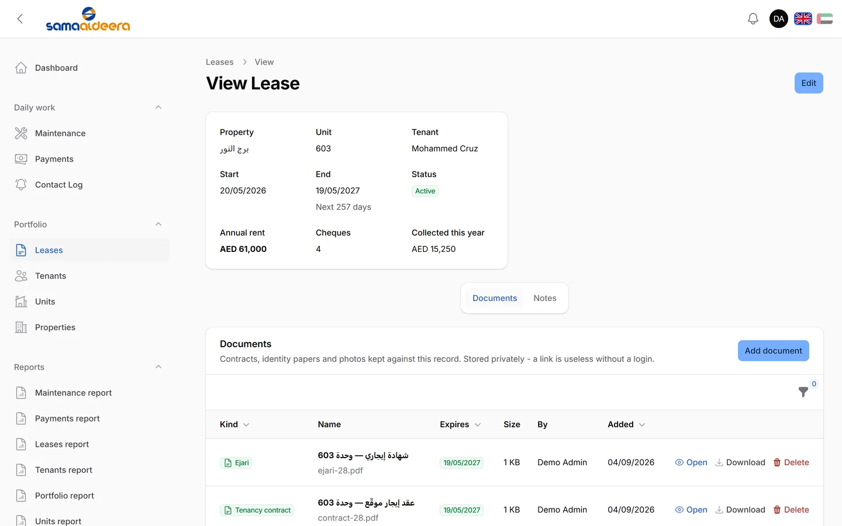Delete the contract-28.pdf document
The image size is (842, 526).
coord(791,510)
